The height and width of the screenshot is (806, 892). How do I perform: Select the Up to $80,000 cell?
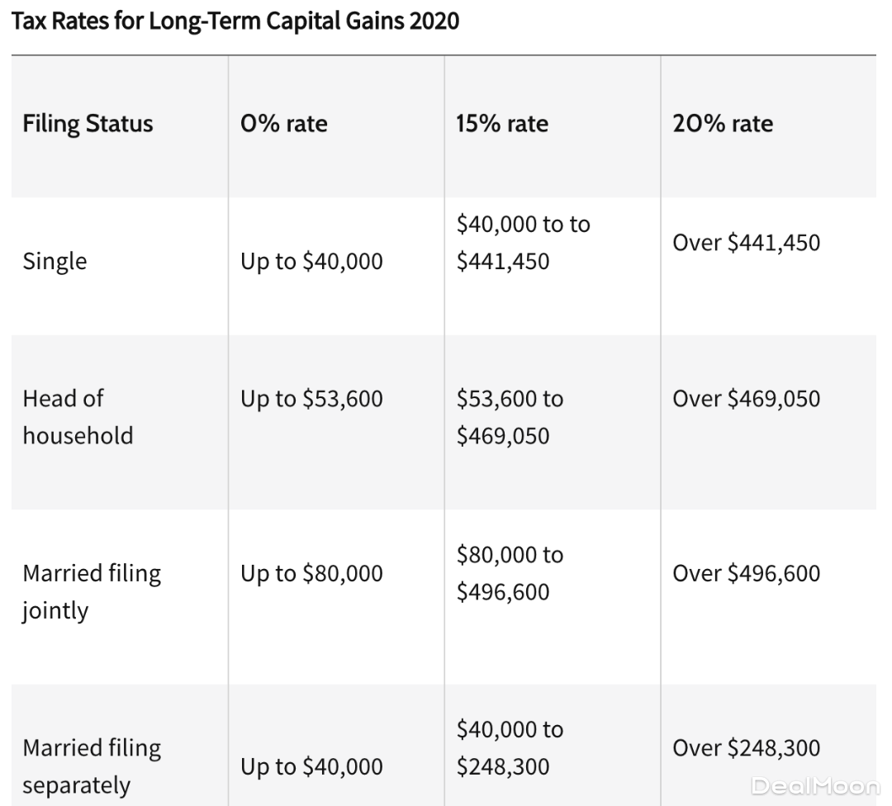[311, 573]
